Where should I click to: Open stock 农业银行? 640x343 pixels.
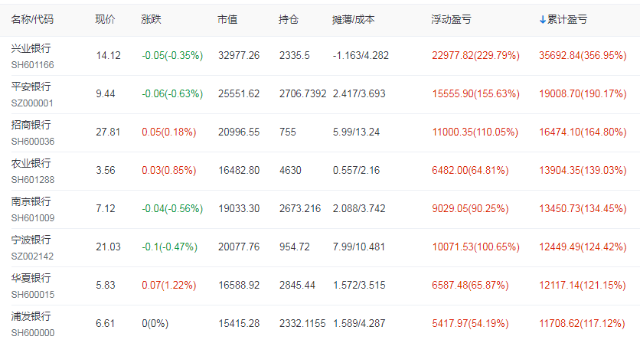click(x=31, y=163)
